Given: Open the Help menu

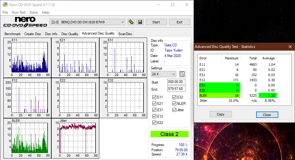Looking at the screenshot, I should pyautogui.click(x=46, y=12).
